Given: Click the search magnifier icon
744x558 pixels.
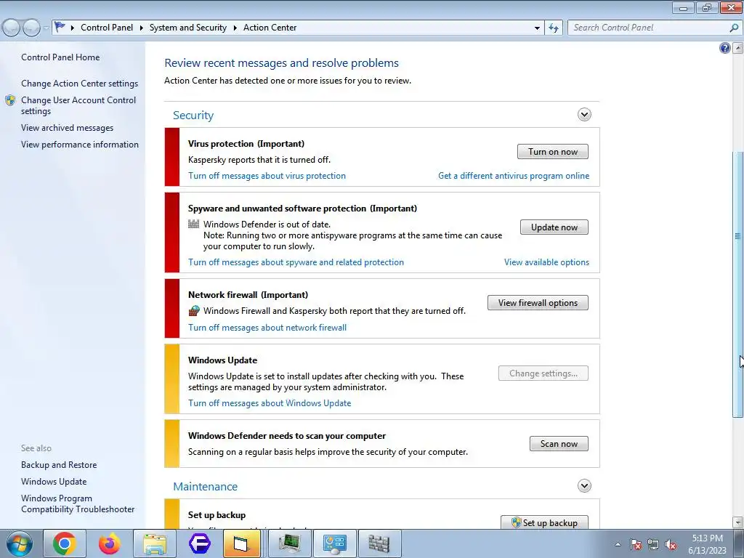Looking at the screenshot, I should (x=734, y=28).
